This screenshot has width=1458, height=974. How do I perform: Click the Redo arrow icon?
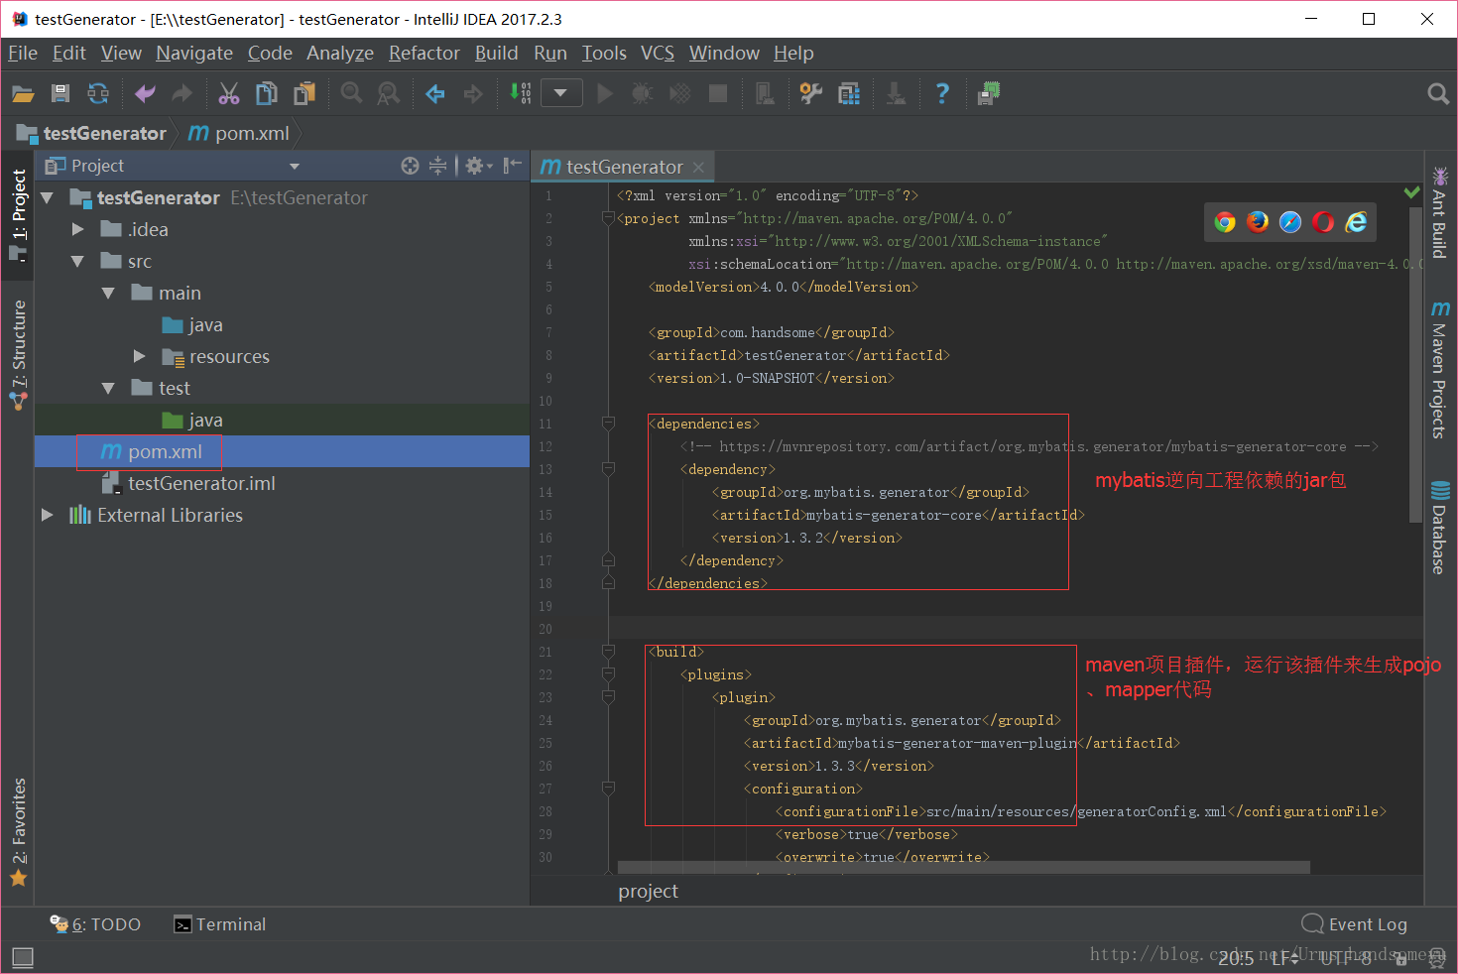coord(182,94)
